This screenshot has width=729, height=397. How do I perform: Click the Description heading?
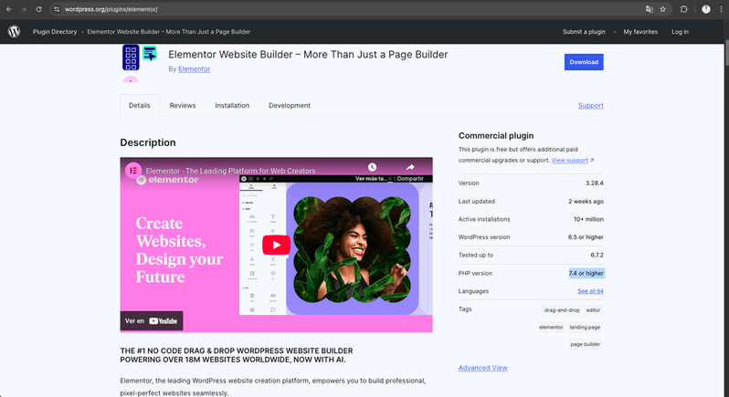pos(148,142)
